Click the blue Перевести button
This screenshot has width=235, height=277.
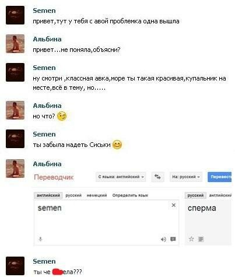click(x=219, y=177)
